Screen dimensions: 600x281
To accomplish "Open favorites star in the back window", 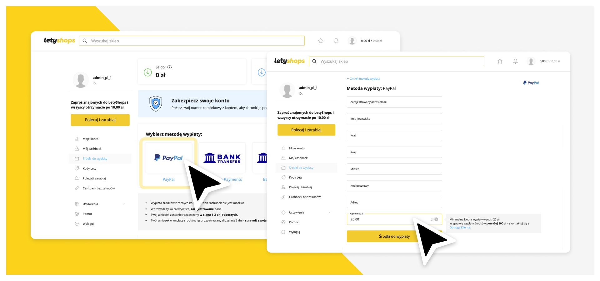I will pos(321,41).
